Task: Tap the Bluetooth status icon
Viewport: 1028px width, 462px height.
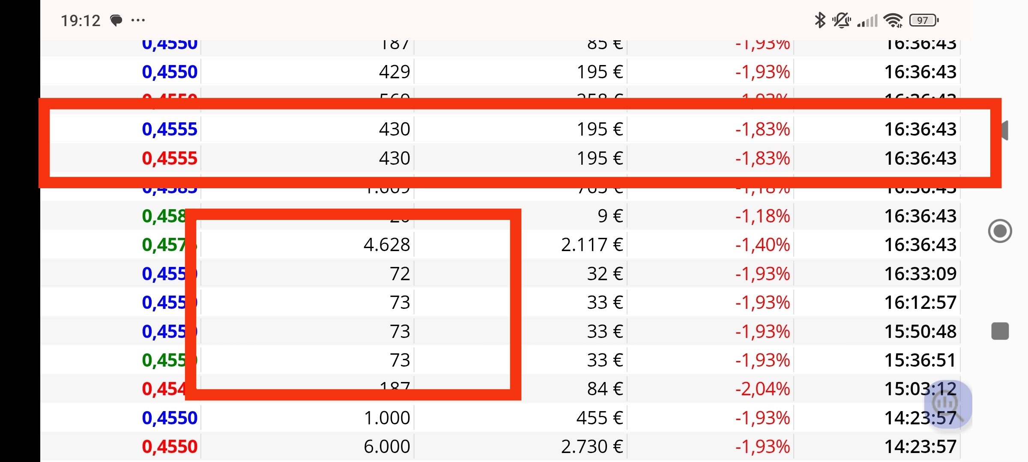Action: click(x=820, y=20)
